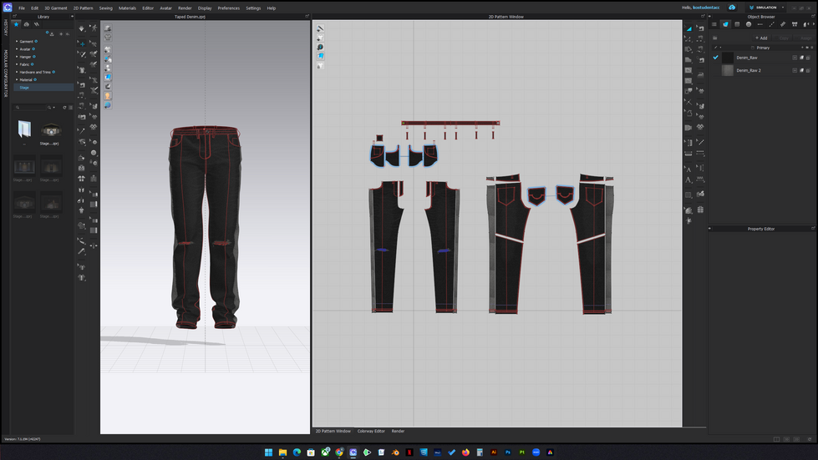Open the MODULAR CONFIGURATOR side panel

pos(6,73)
